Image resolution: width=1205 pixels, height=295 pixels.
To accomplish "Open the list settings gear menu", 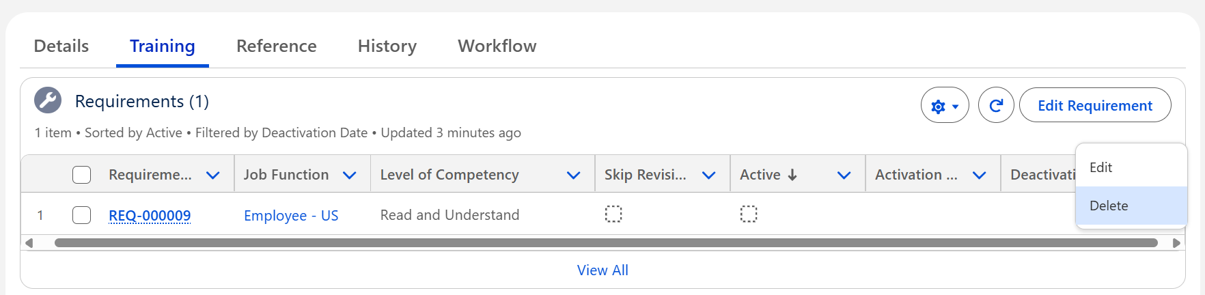I will click(x=944, y=106).
